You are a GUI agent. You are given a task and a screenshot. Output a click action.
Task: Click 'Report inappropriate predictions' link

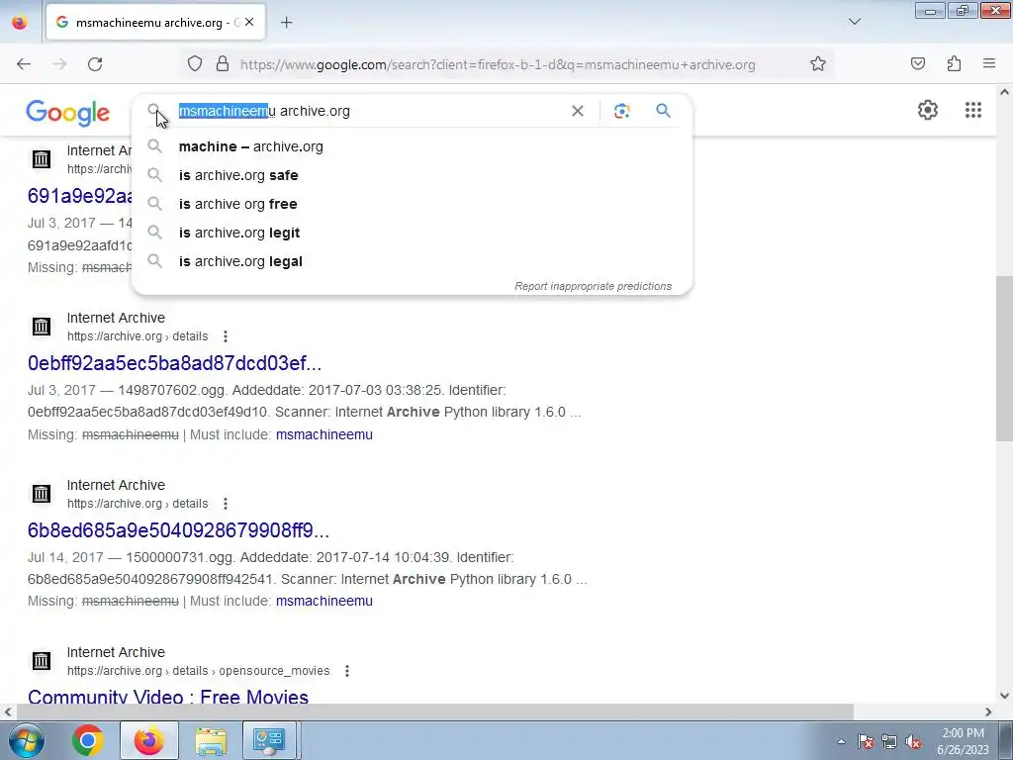point(594,286)
